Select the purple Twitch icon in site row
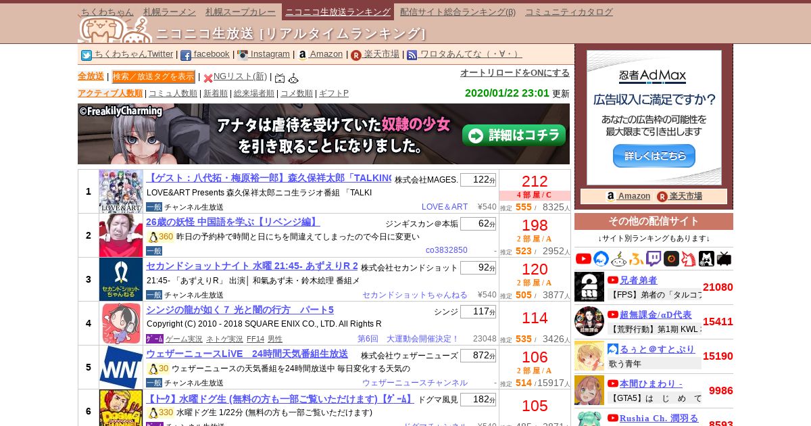 pos(654,258)
